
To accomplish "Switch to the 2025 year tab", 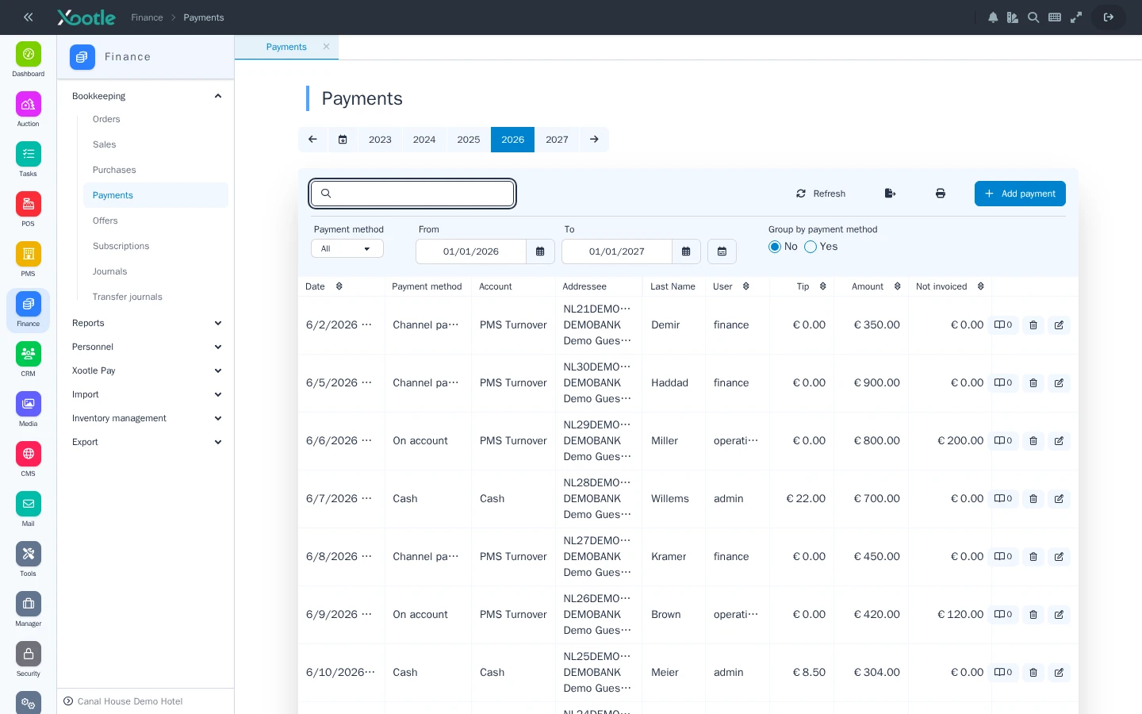I will [x=469, y=140].
